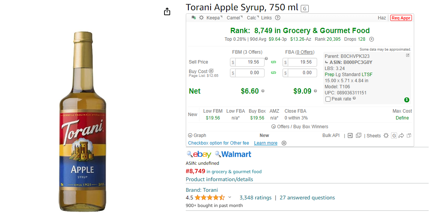Open the Keepa dropdown
This screenshot has height=215, width=434.
point(214,18)
